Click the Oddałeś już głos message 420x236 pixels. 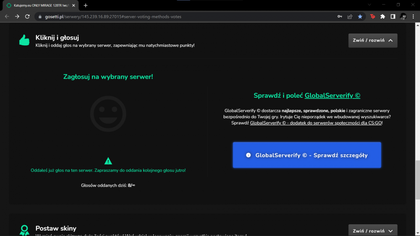(x=108, y=170)
